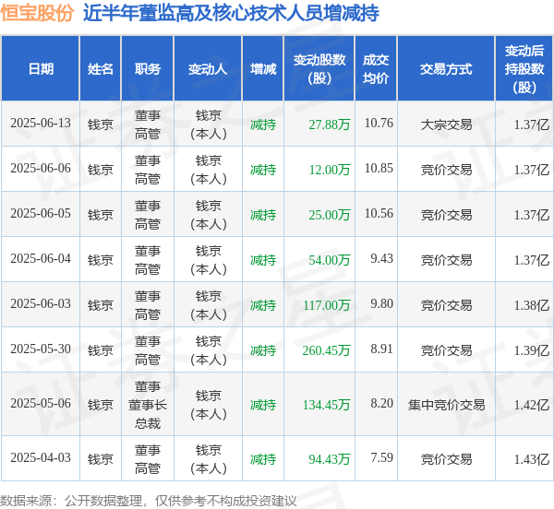Image resolution: width=554 pixels, height=509 pixels.
Task: Select the 职务 column header
Action: point(148,69)
